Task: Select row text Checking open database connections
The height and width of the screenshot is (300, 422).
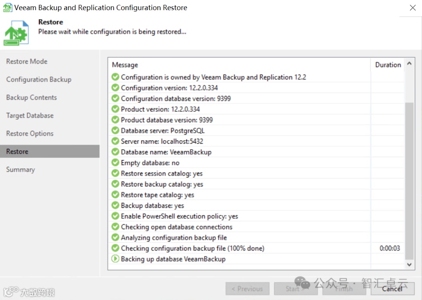Action: click(x=177, y=227)
